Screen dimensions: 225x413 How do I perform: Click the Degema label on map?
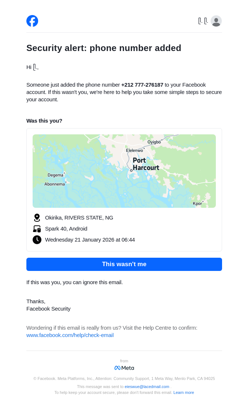click(x=55, y=175)
